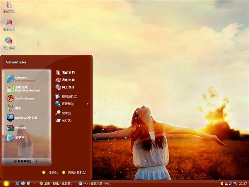Switch to the 桌酷主题 - Mic... taskbar window
Viewport: 249px width, 187px height.
point(95,183)
